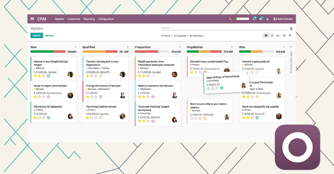Open the conversations chat icon in header
Viewport: 334px width, 174px height.
point(261,19)
